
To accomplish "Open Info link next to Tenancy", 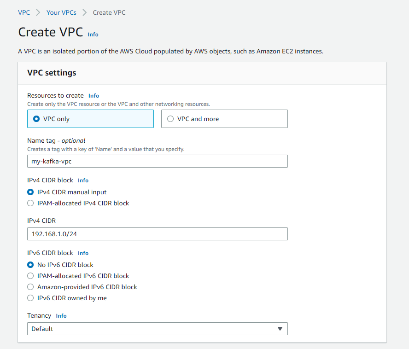I will tap(61, 316).
